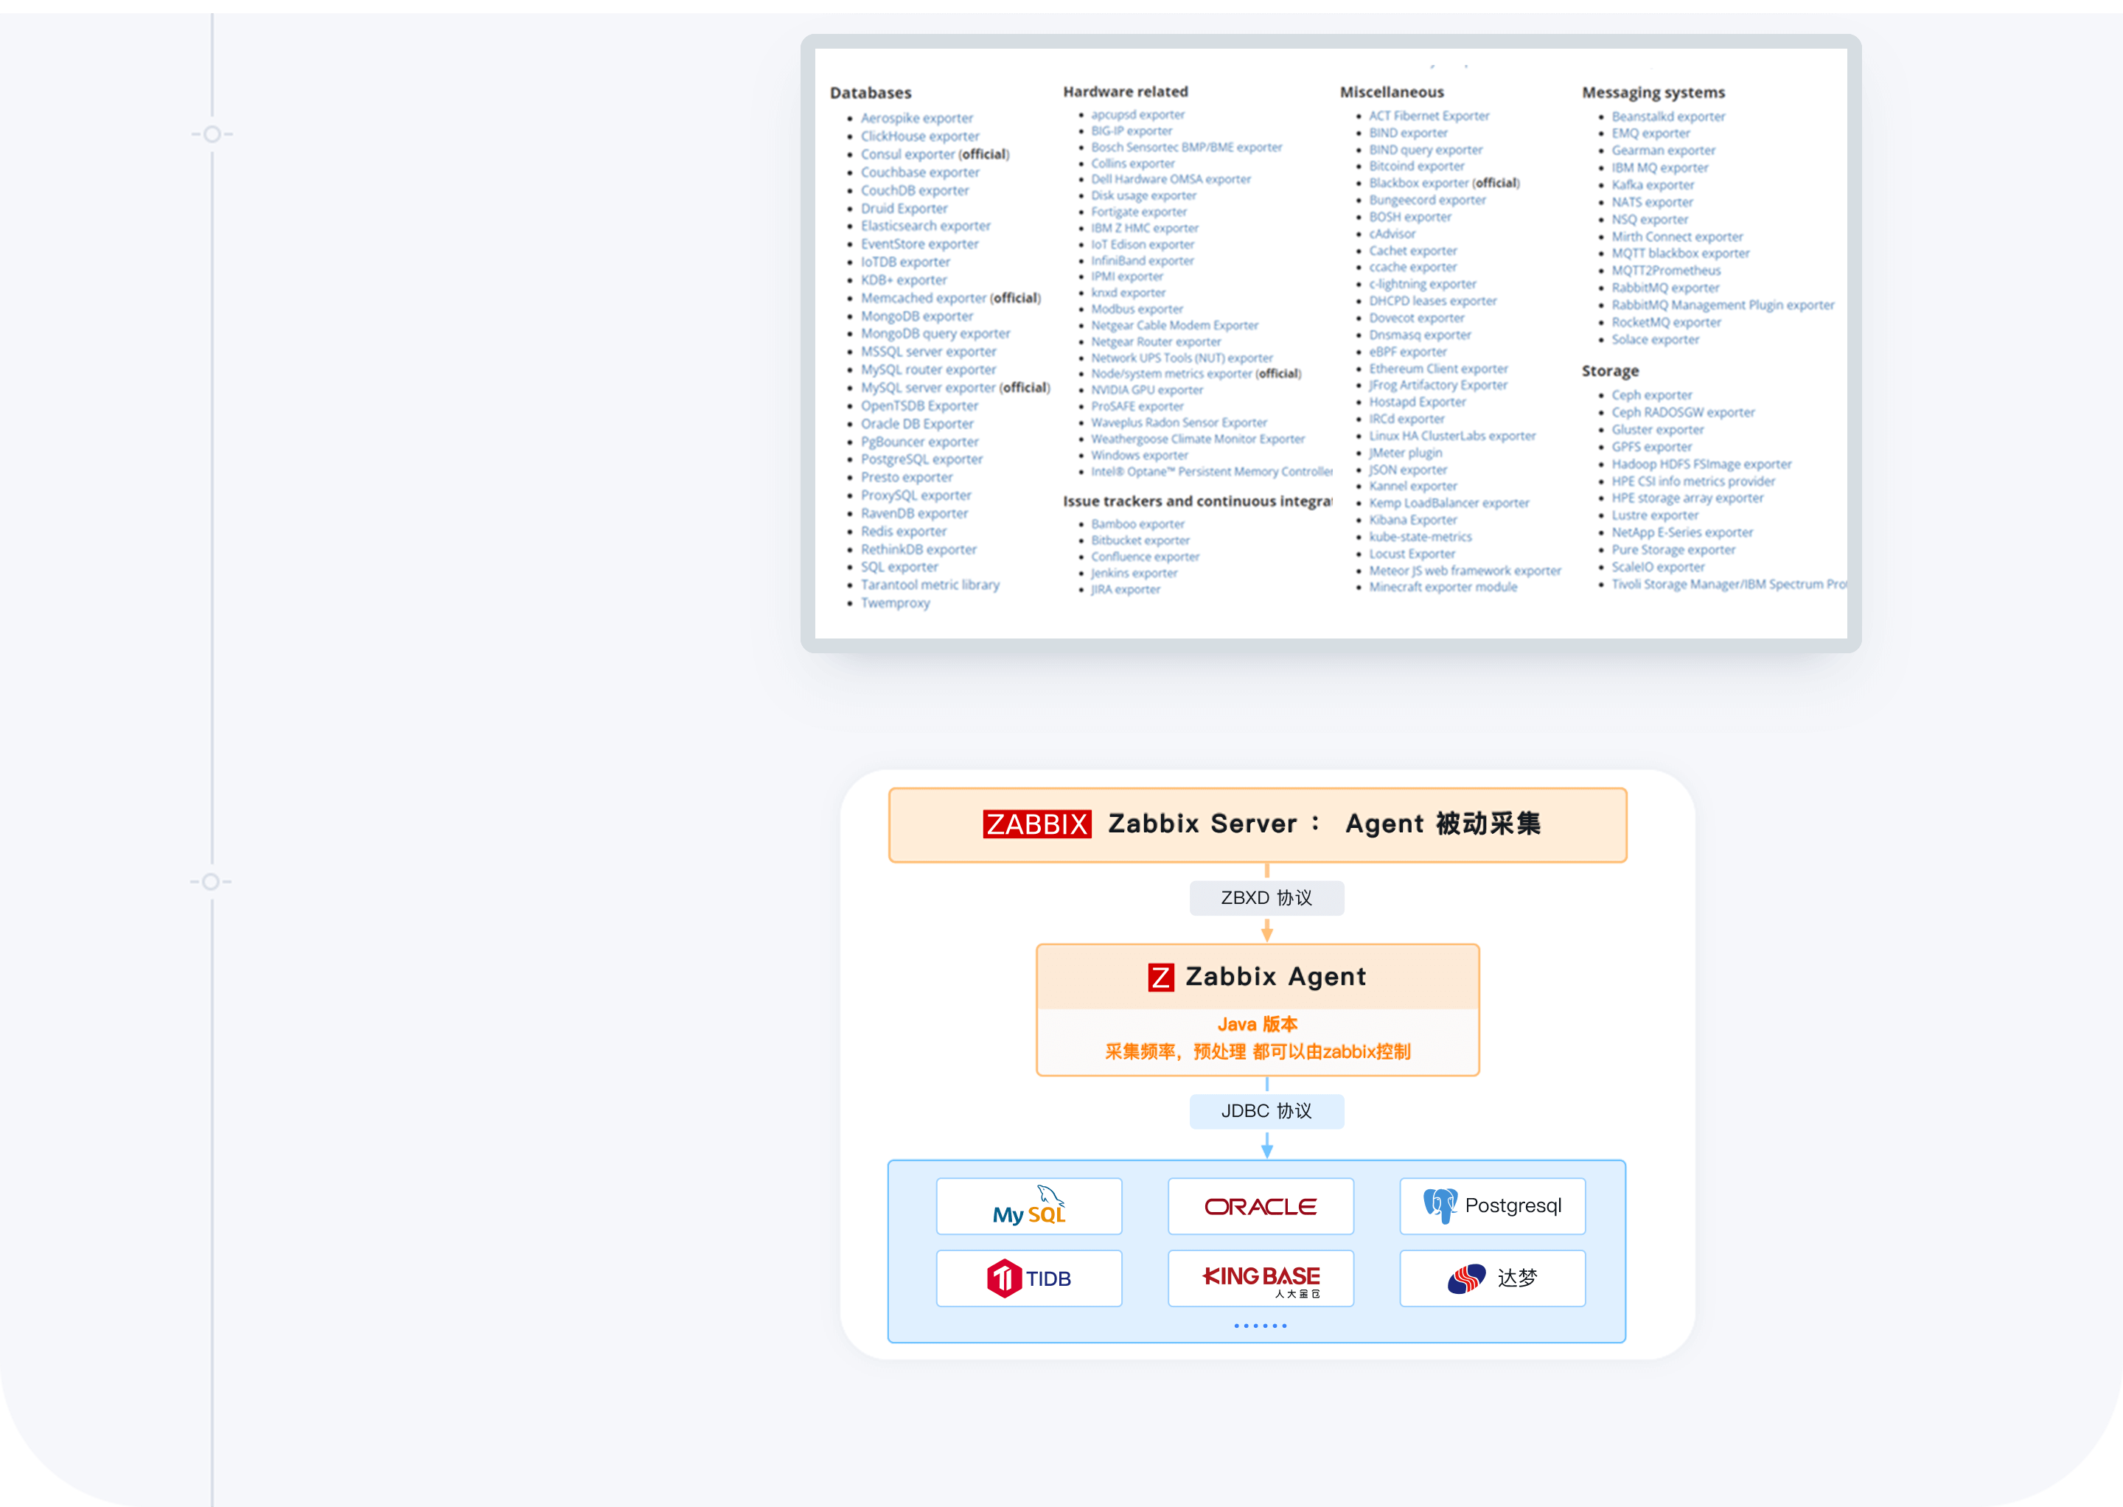
Task: Select the TiDB logo card
Action: 1029,1278
